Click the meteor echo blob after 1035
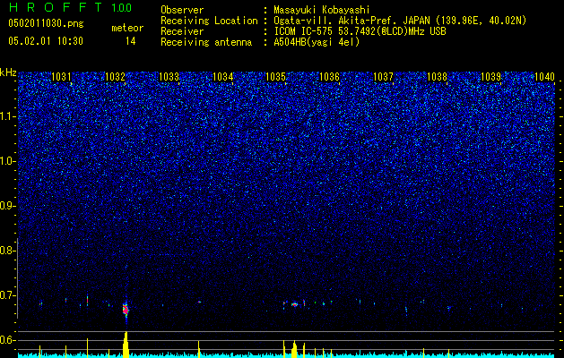Screen dimensions: 564x358 coord(295,304)
